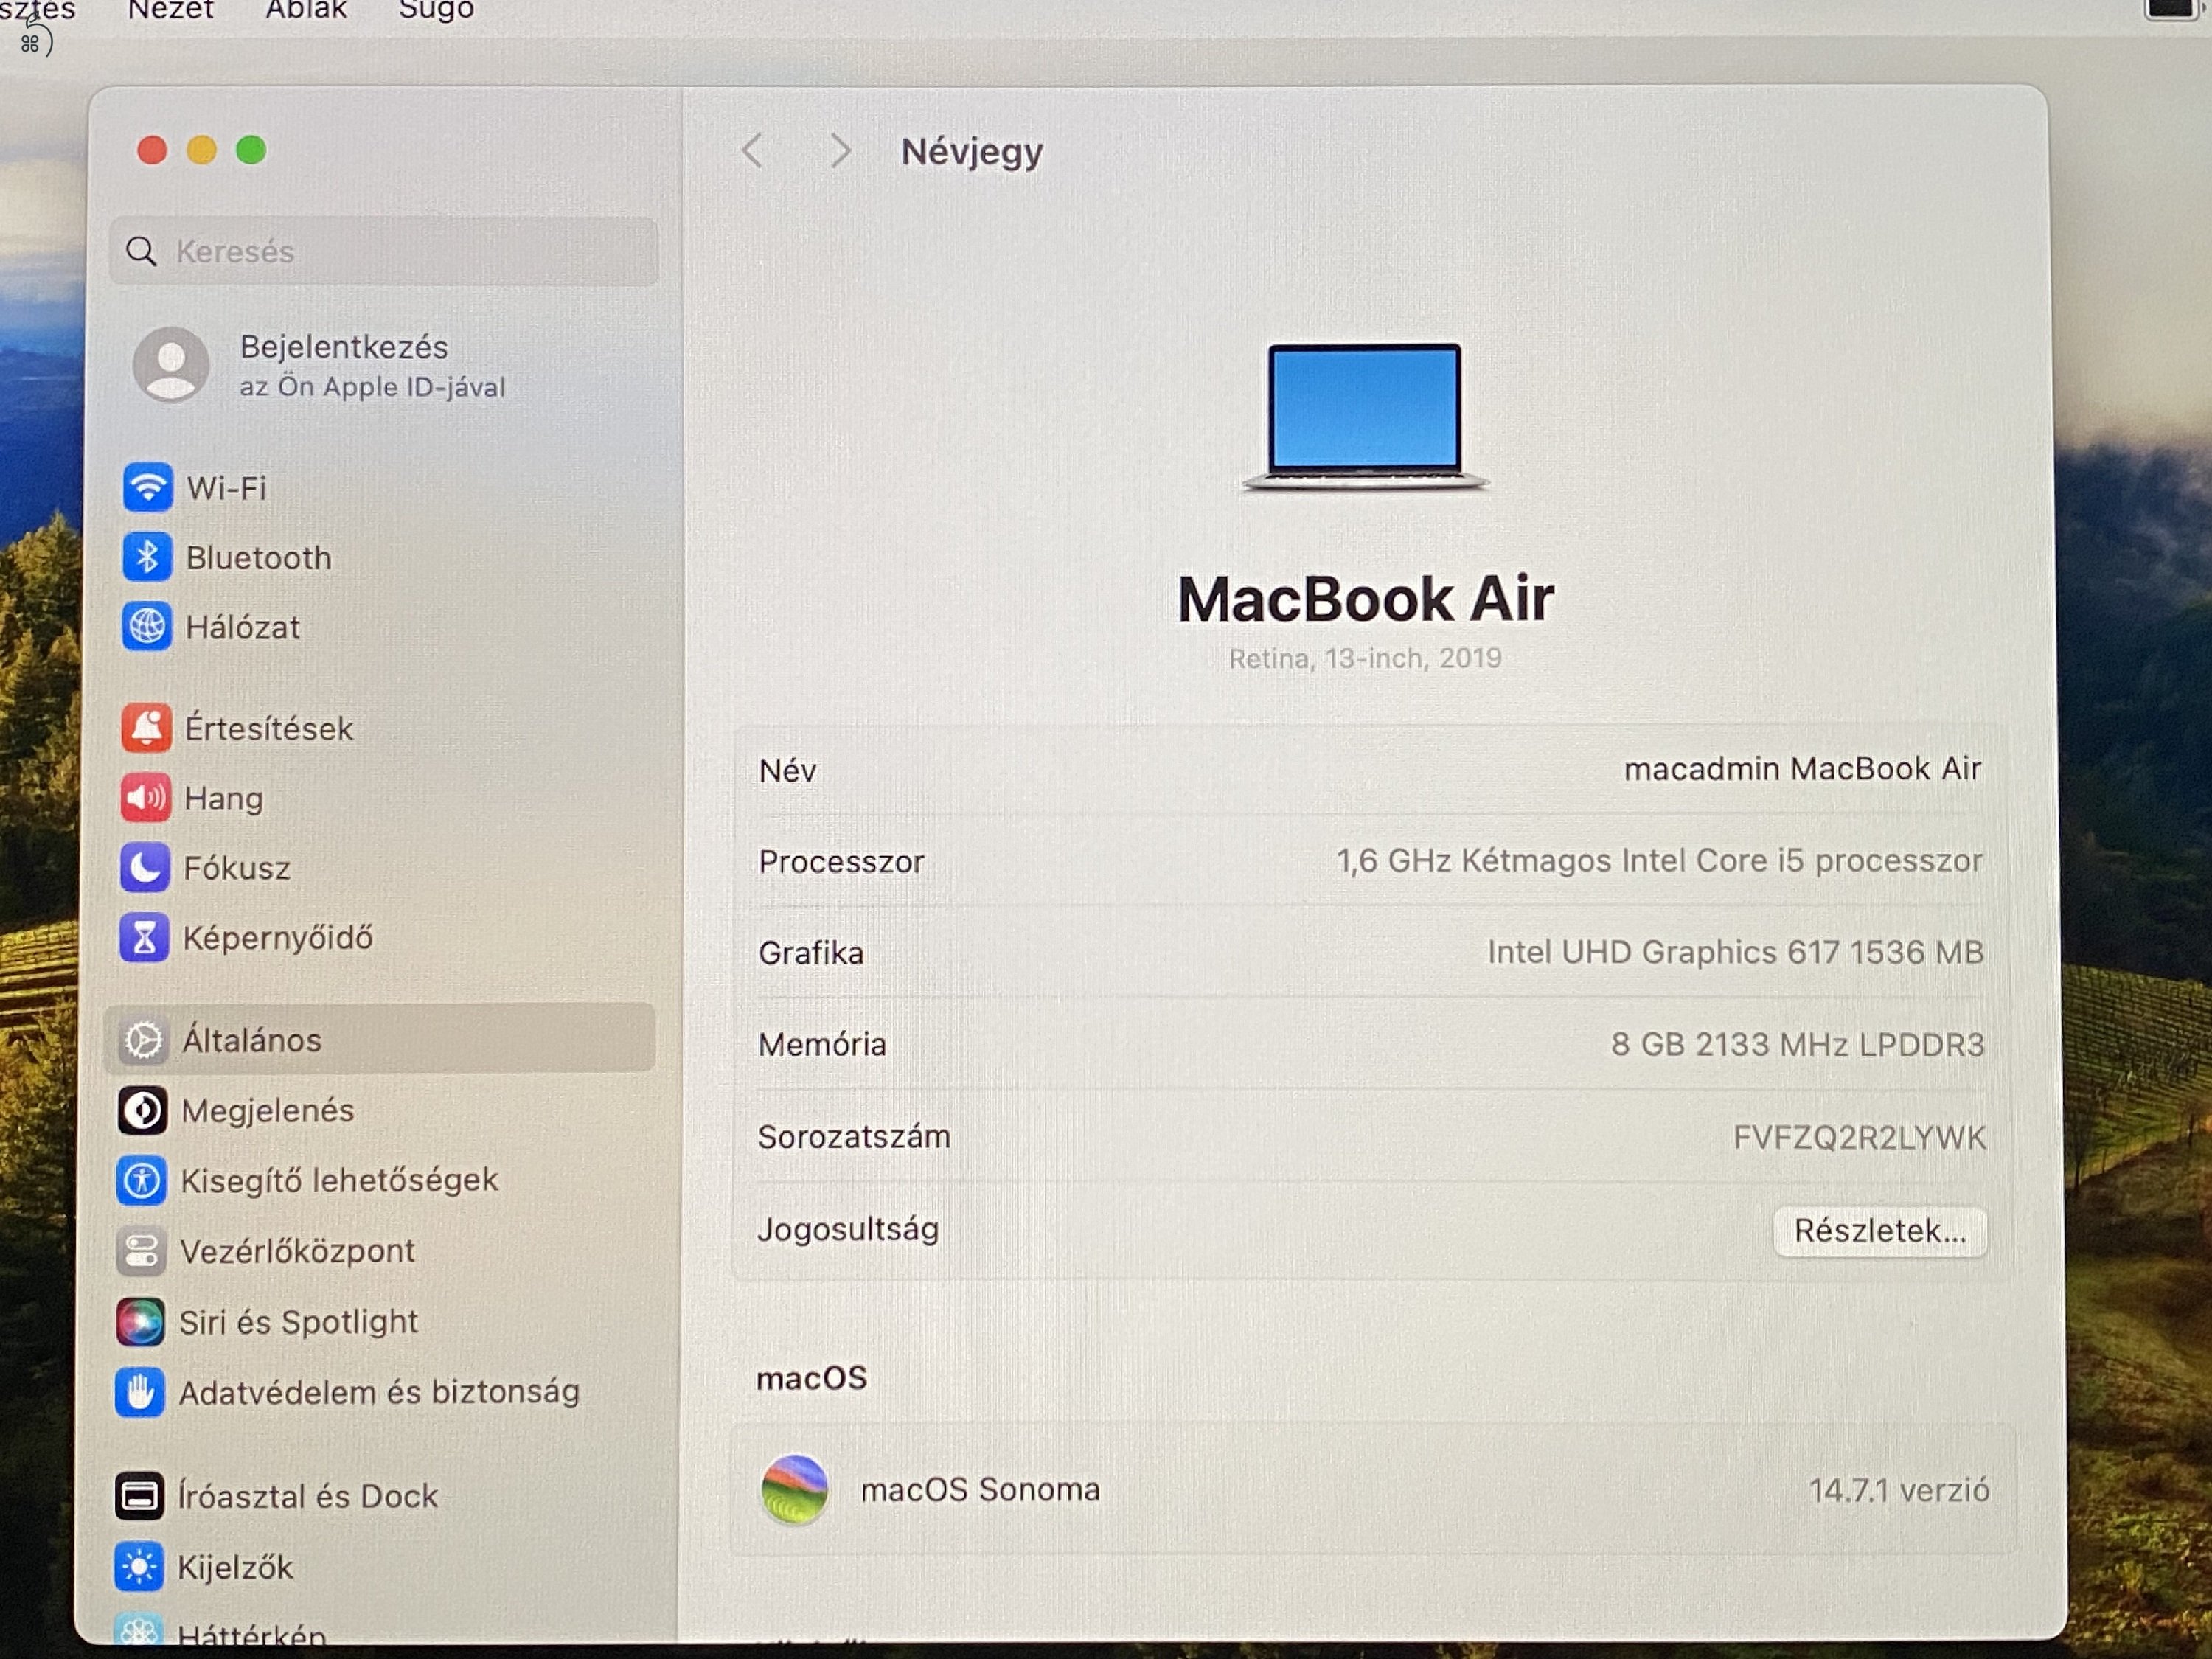The image size is (2212, 1659).
Task: Go forward with the right chevron
Action: click(840, 152)
